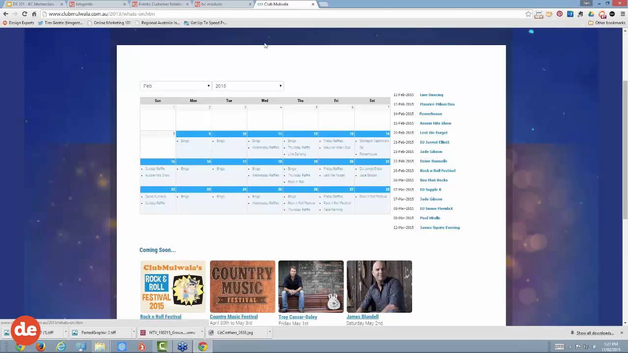Screen dimensions: 628x353
Task: Select calendar day 14 Saturday cell
Action: click(x=372, y=145)
